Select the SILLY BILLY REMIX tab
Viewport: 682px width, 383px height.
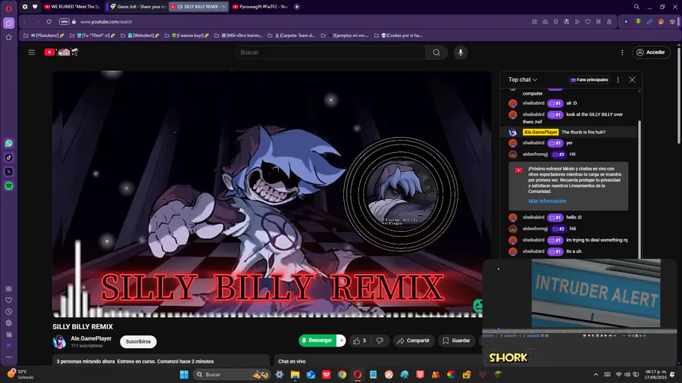pos(199,7)
